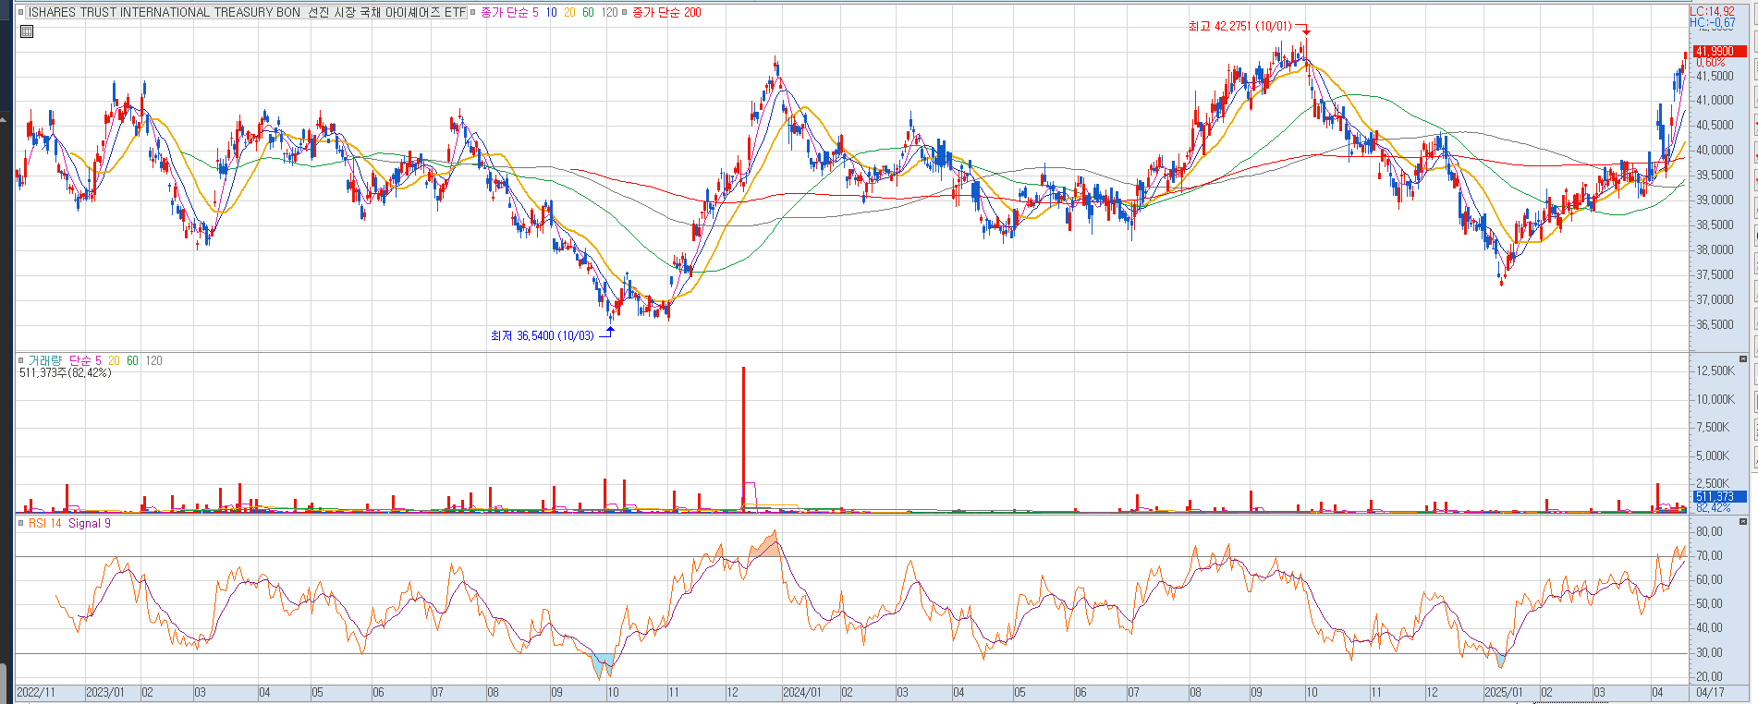Click the 최저 36.5400 low price annotation
The width and height of the screenshot is (1758, 704).
click(x=542, y=335)
